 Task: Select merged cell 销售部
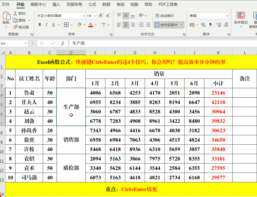(71, 140)
